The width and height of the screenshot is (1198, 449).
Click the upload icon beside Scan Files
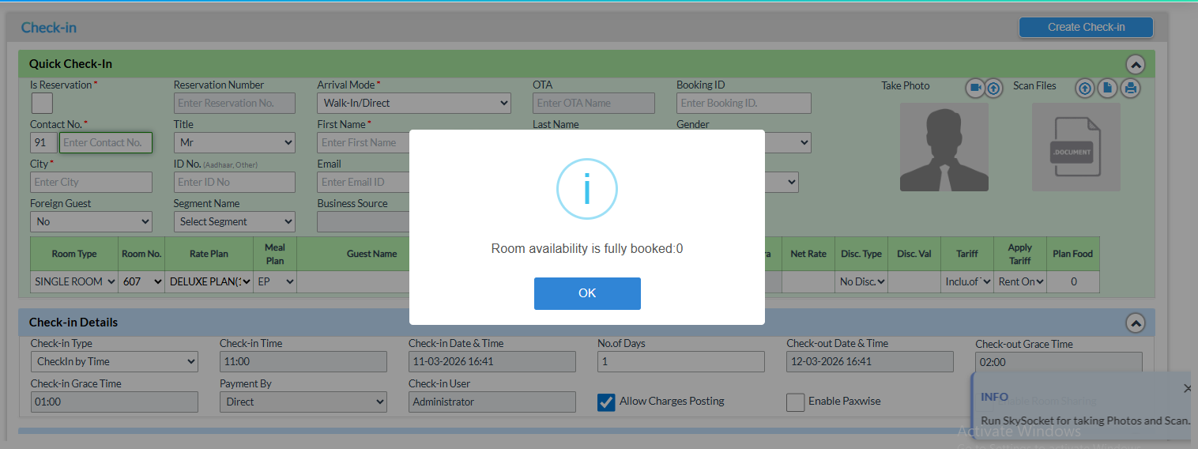click(x=1085, y=89)
